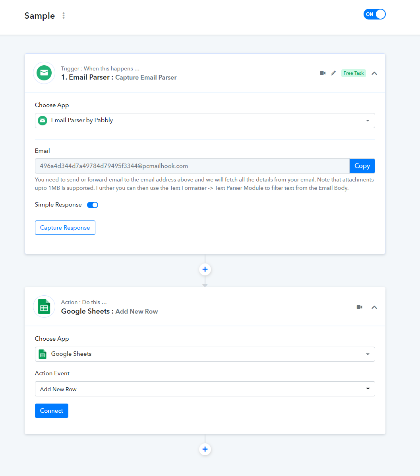Click the Google Sheets action app icon
The width and height of the screenshot is (420, 476).
pos(44,306)
